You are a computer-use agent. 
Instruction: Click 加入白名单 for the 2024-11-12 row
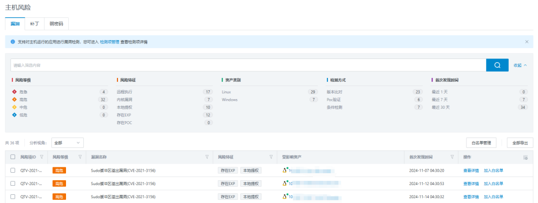(x=494, y=184)
